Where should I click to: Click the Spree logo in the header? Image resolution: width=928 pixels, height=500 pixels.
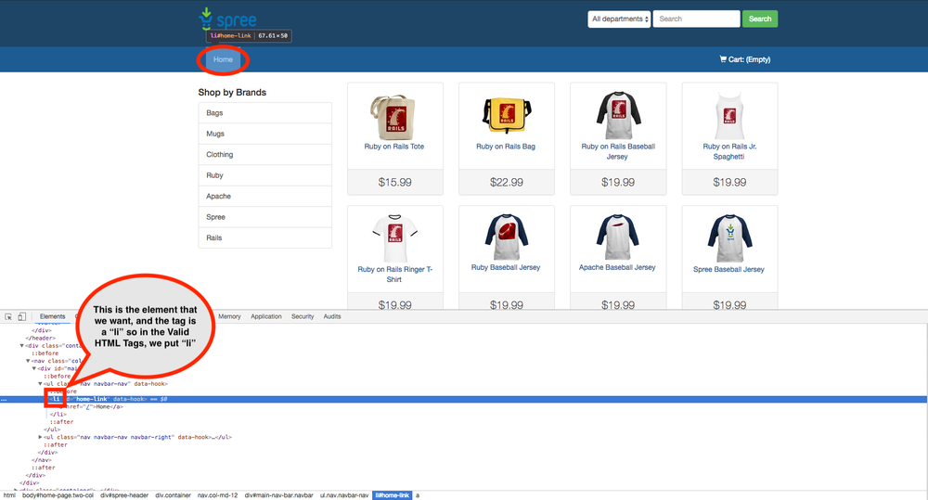pyautogui.click(x=228, y=19)
